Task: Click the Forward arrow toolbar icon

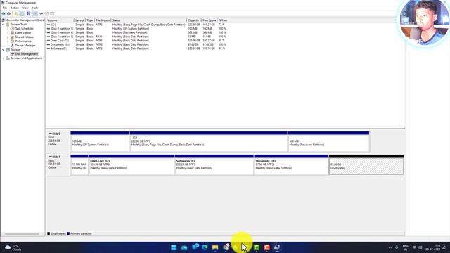Action: (8, 14)
